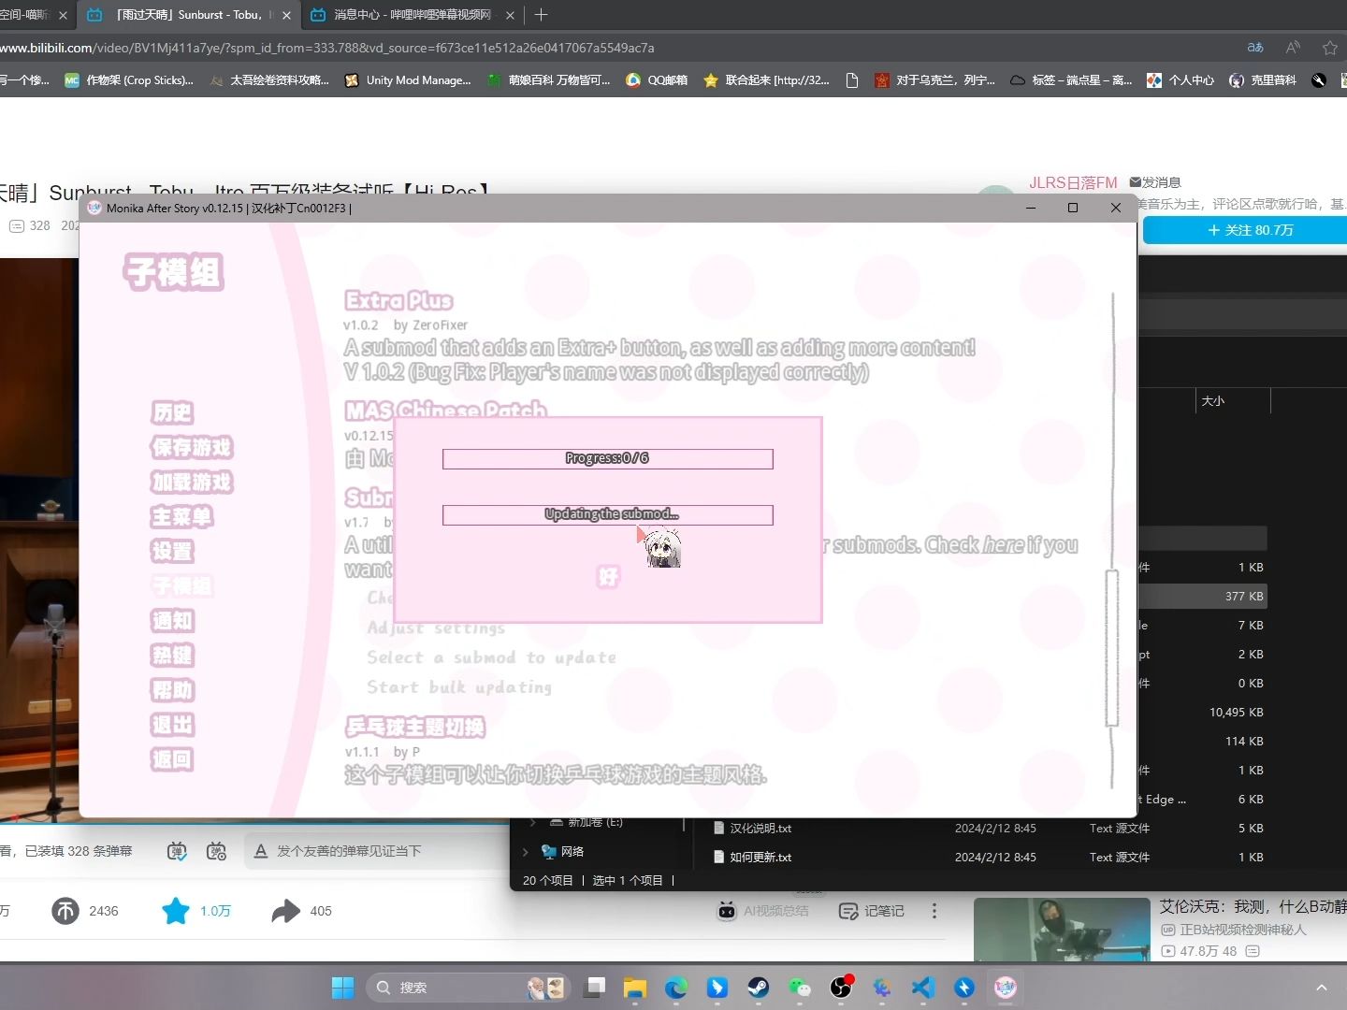The height and width of the screenshot is (1010, 1347).
Task: Open the JLRS日落FM uploader profile
Action: pos(1073,182)
